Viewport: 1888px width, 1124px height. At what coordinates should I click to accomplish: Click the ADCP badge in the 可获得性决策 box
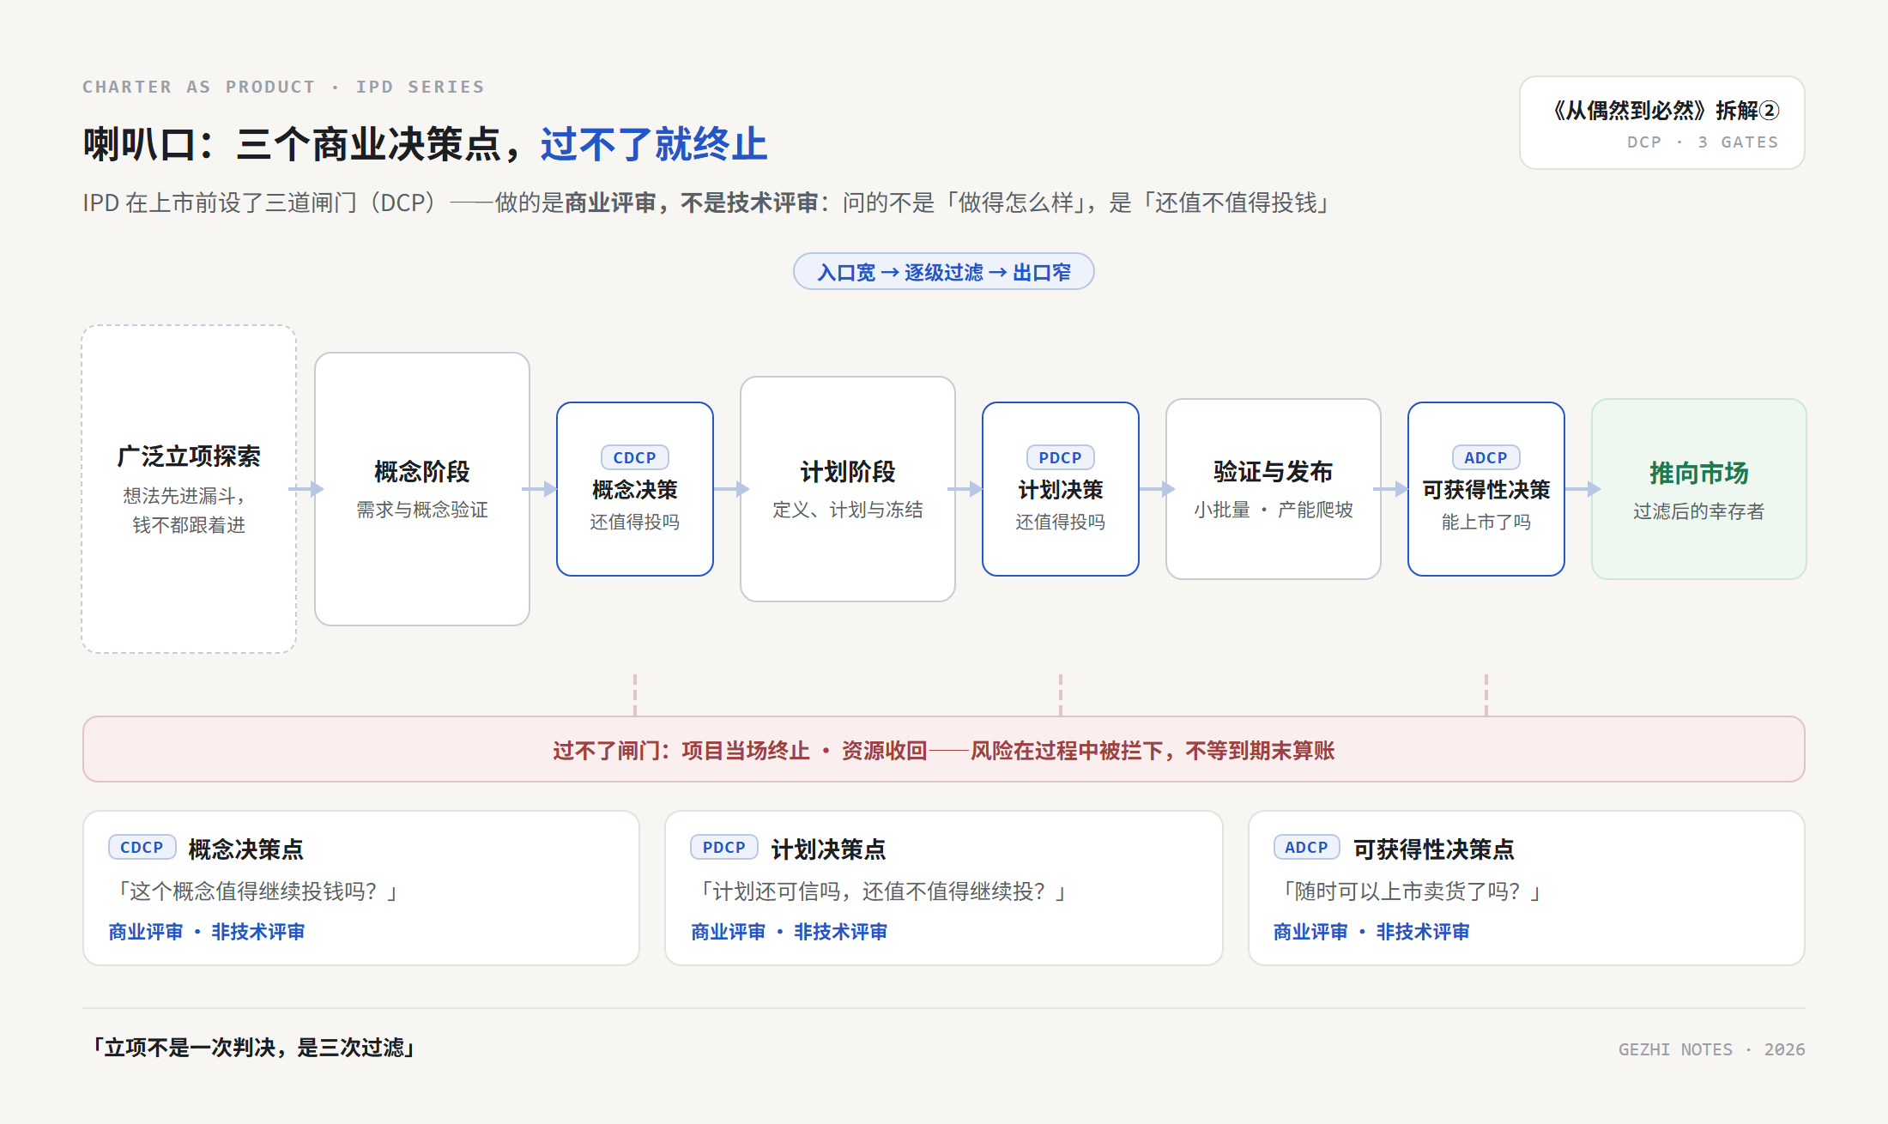click(1486, 457)
